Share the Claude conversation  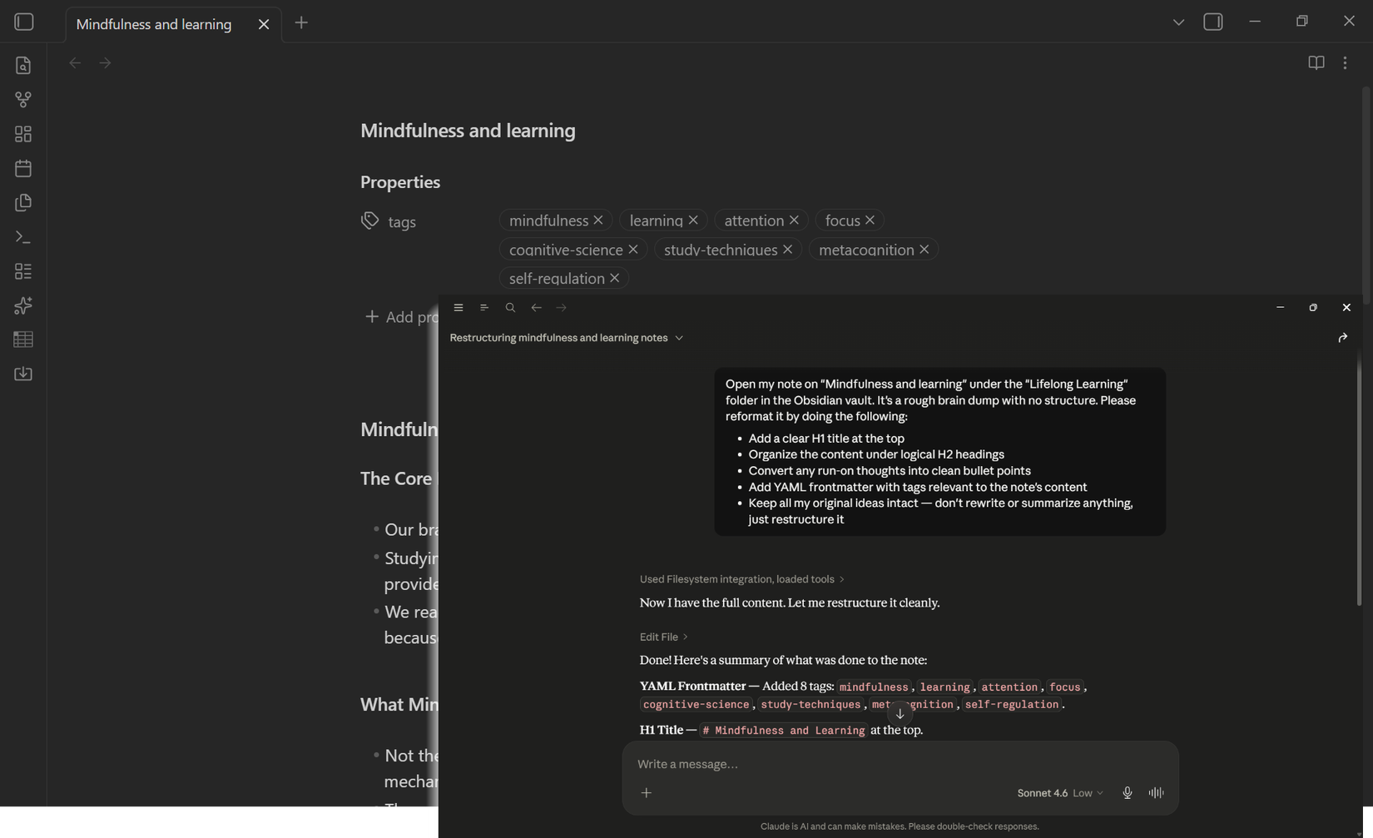tap(1342, 338)
